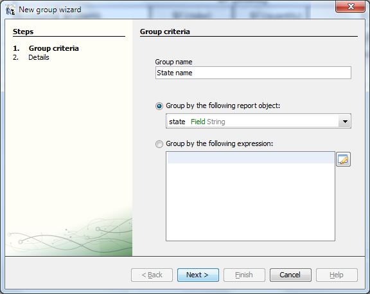Click the Steps heading in sidebar
Viewport: 370px width, 294px height.
tap(23, 32)
